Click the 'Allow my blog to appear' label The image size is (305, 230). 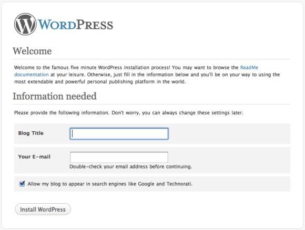click(x=110, y=184)
